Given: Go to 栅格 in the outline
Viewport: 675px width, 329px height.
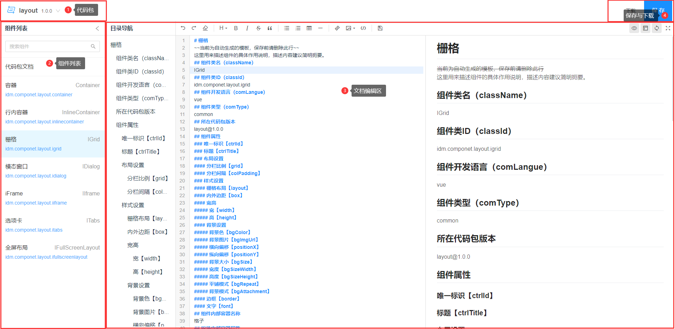Looking at the screenshot, I should (x=116, y=45).
